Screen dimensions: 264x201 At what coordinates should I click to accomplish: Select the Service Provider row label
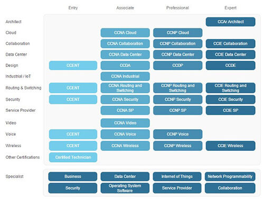pos(21,110)
